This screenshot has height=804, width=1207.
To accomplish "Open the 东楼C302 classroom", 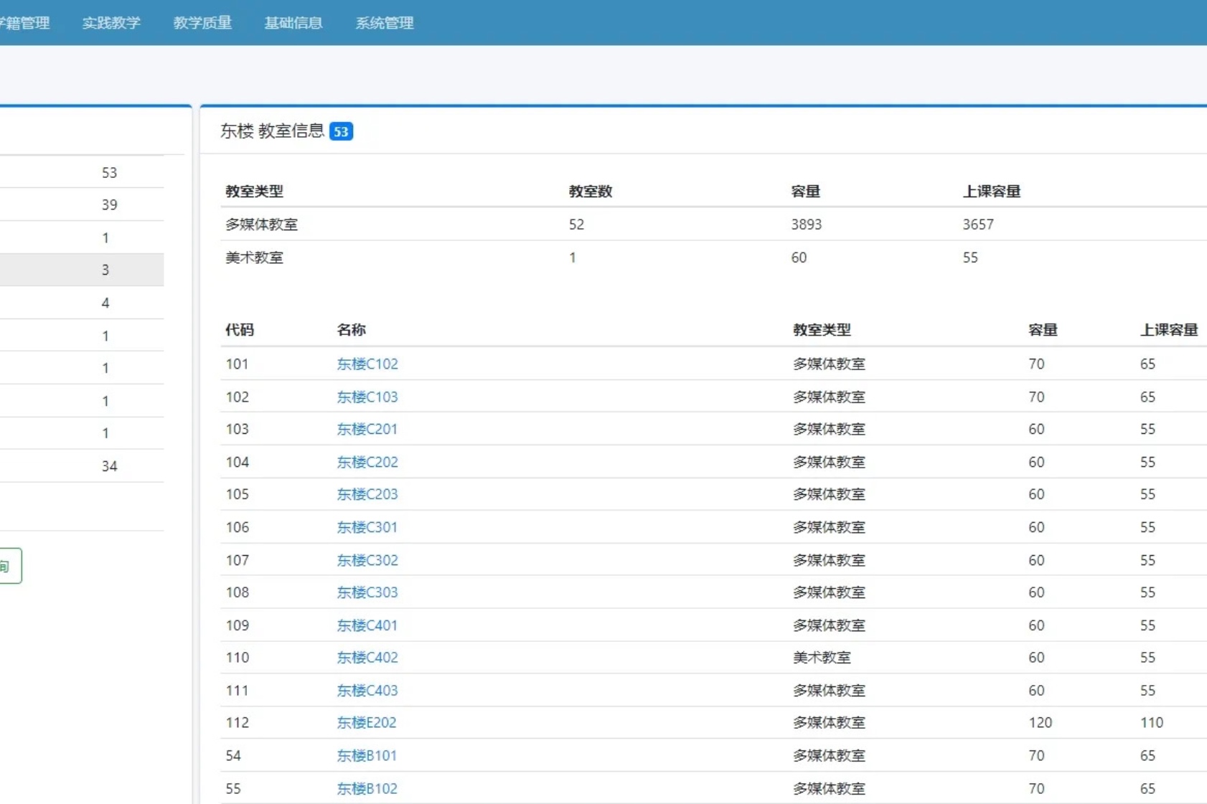I will point(367,560).
